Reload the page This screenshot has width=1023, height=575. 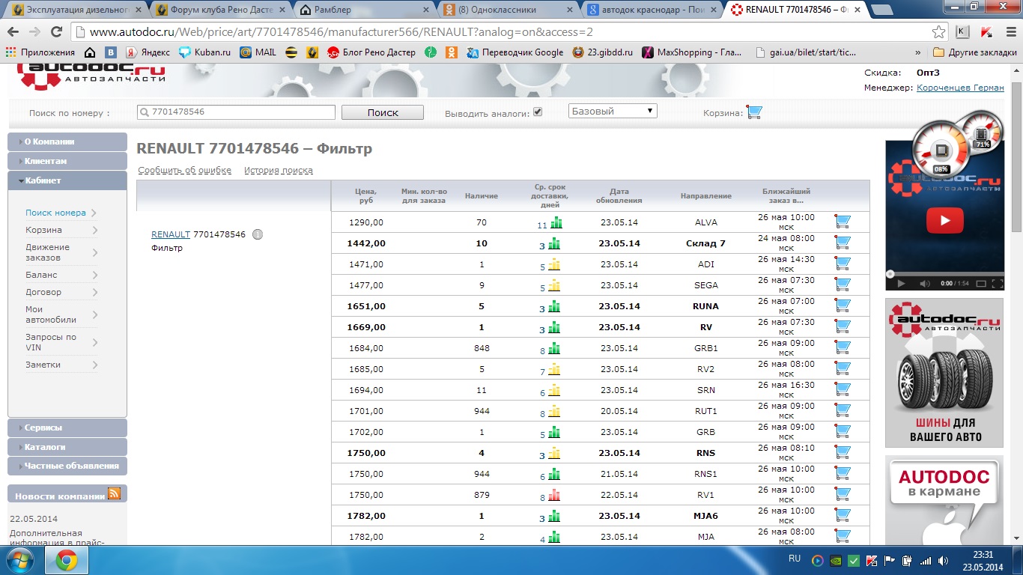[56, 32]
